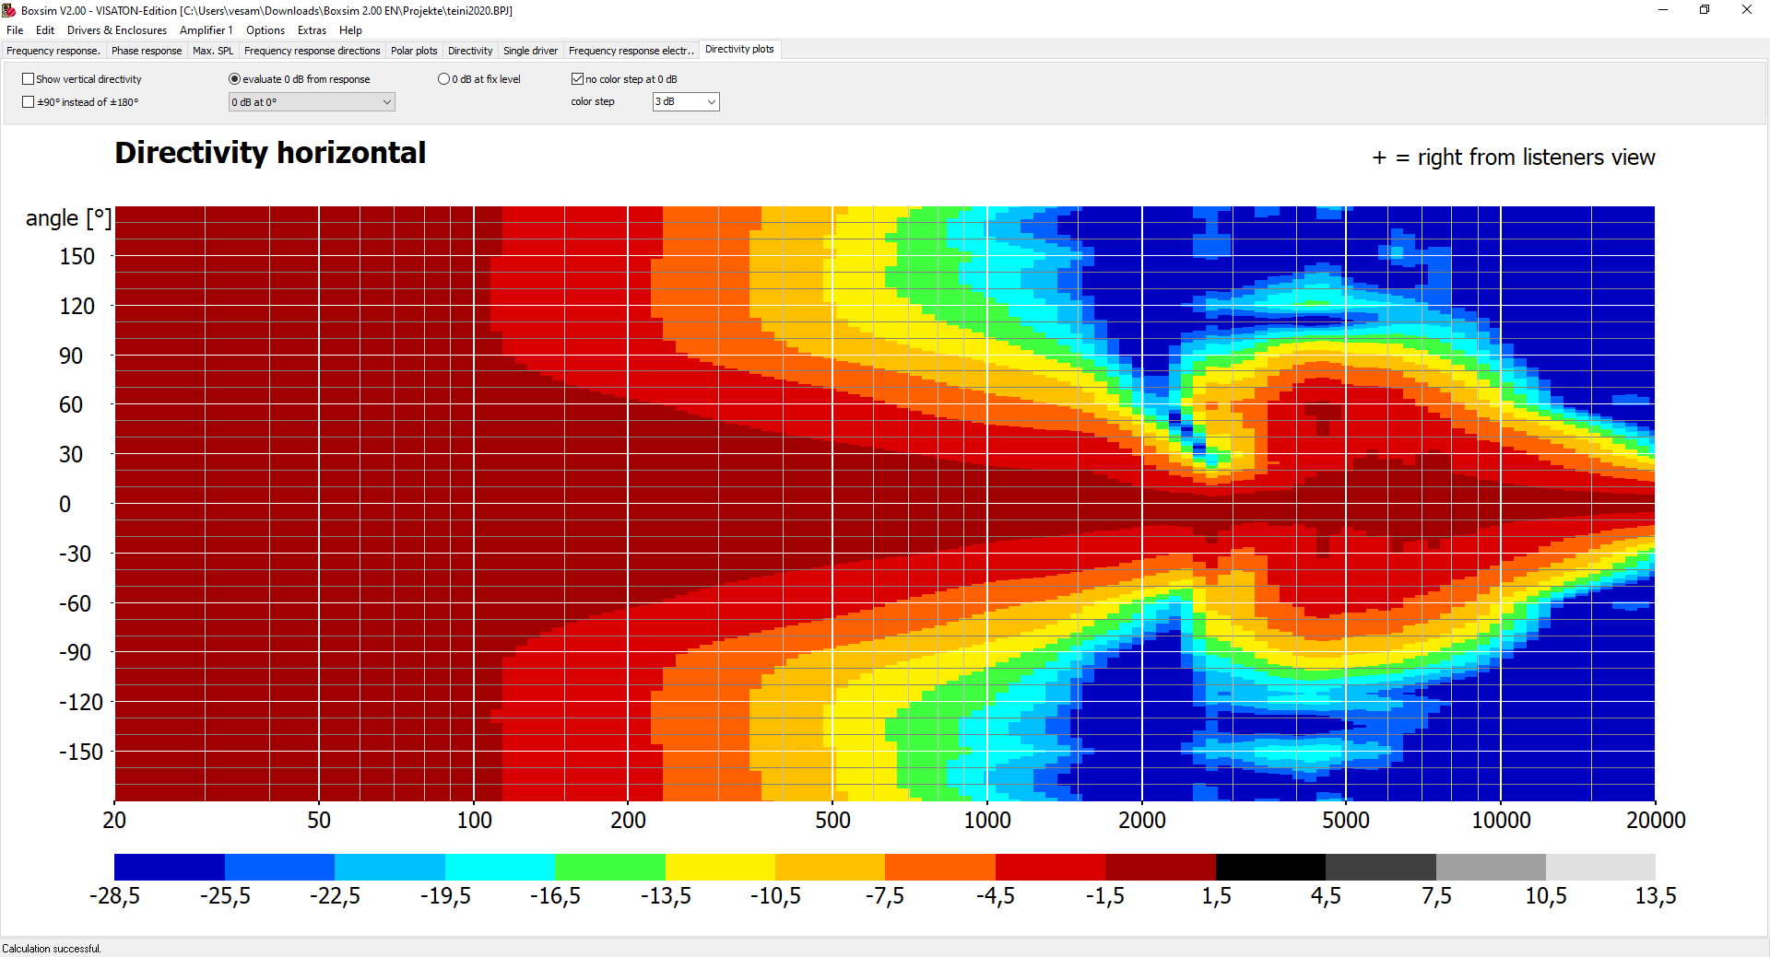Select evaluate 0 dB from response radio
This screenshot has width=1770, height=957.
234,79
